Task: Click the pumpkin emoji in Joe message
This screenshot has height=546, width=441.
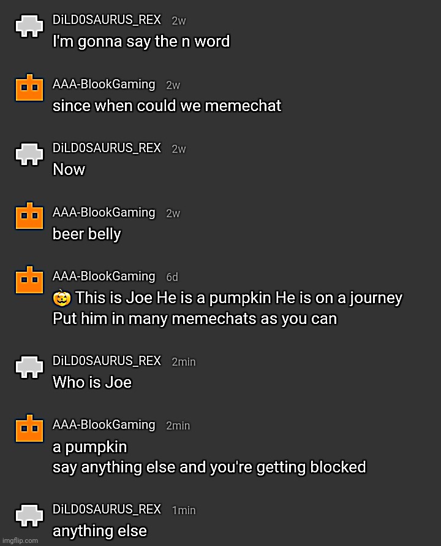Action: [x=62, y=298]
